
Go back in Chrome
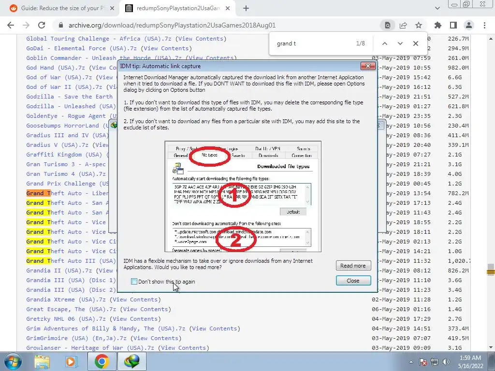pyautogui.click(x=11, y=25)
